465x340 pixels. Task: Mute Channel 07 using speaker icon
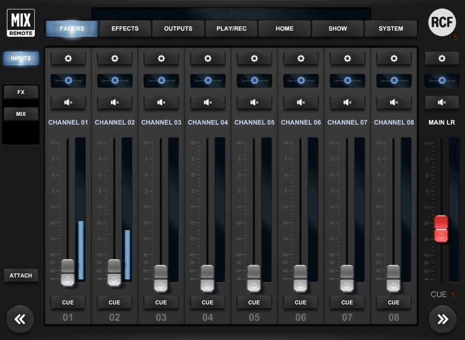click(347, 102)
